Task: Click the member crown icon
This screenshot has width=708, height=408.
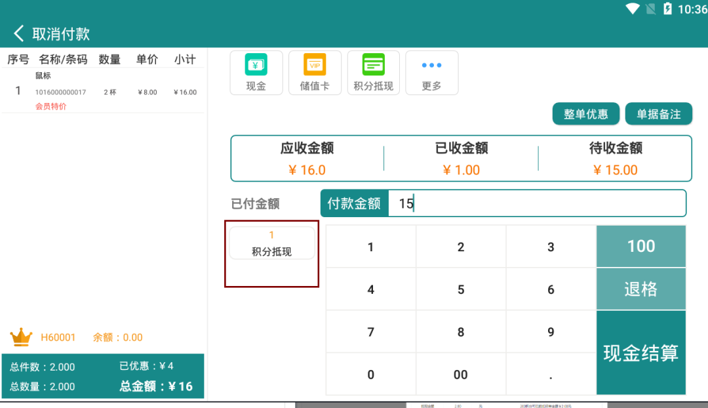Action: pos(21,338)
